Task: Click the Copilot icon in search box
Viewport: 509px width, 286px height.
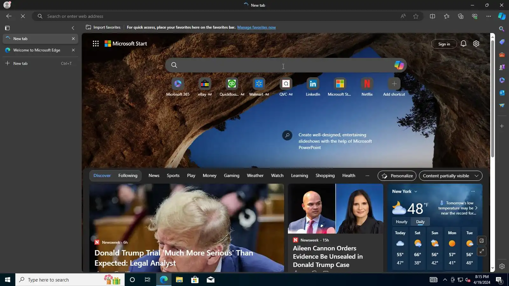Action: 399,65
